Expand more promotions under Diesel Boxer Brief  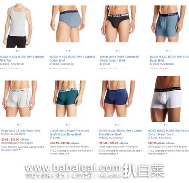[60, 154]
